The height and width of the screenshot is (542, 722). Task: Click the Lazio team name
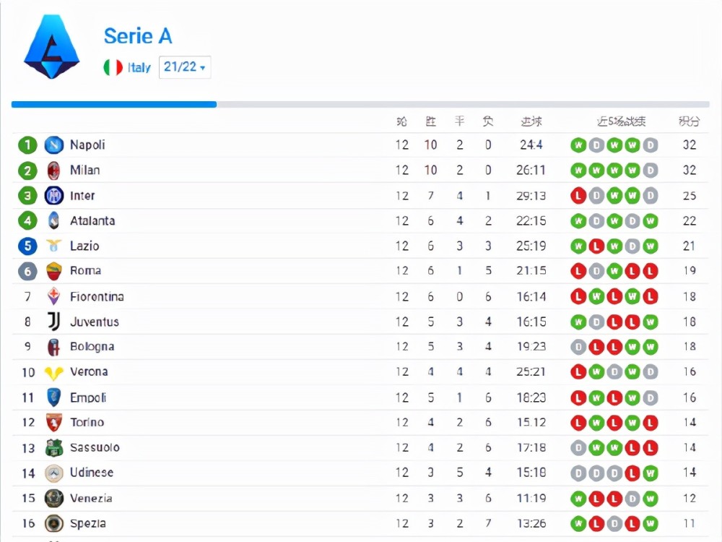pyautogui.click(x=84, y=246)
